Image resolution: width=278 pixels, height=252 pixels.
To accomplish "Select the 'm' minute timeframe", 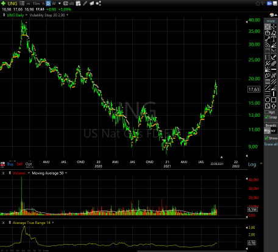I will 28,4.
